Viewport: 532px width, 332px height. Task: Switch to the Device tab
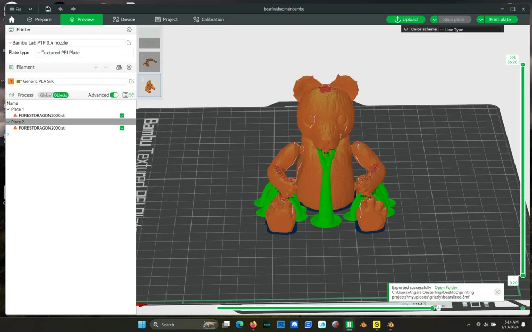click(x=124, y=20)
